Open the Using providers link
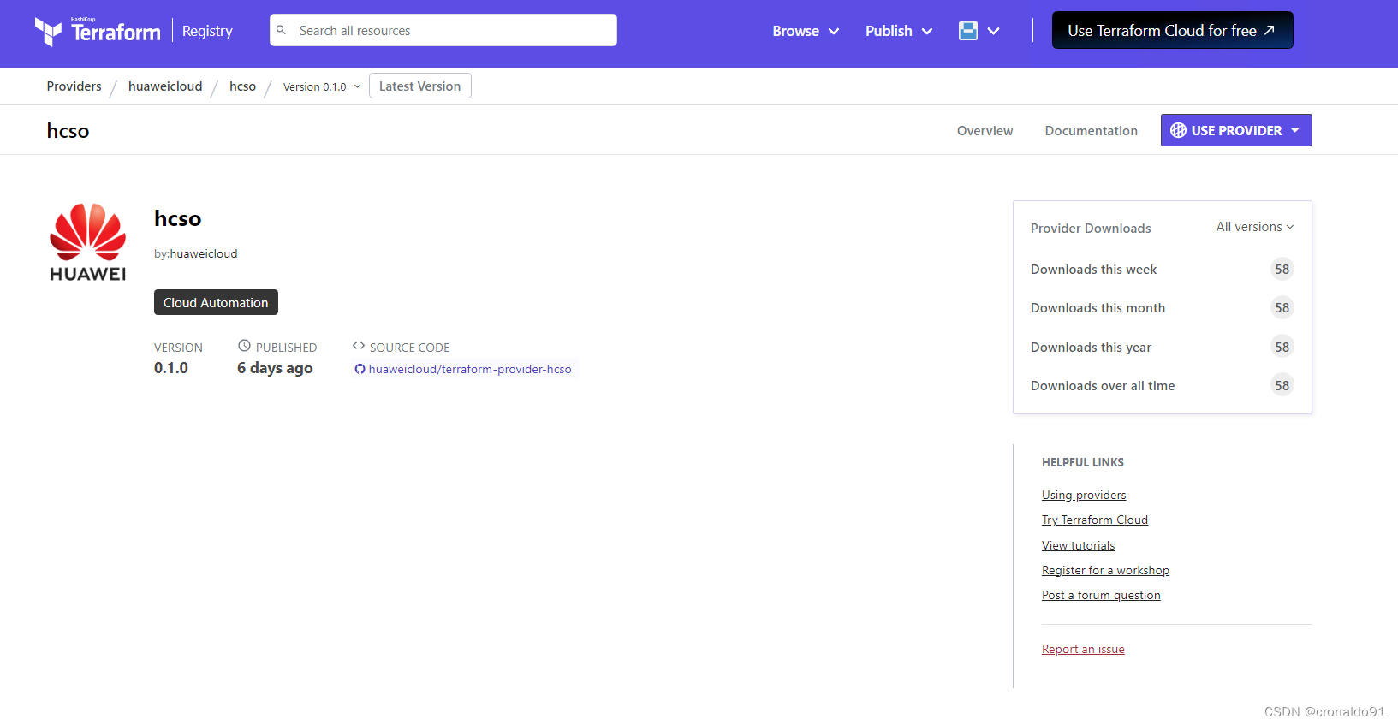 [1084, 495]
